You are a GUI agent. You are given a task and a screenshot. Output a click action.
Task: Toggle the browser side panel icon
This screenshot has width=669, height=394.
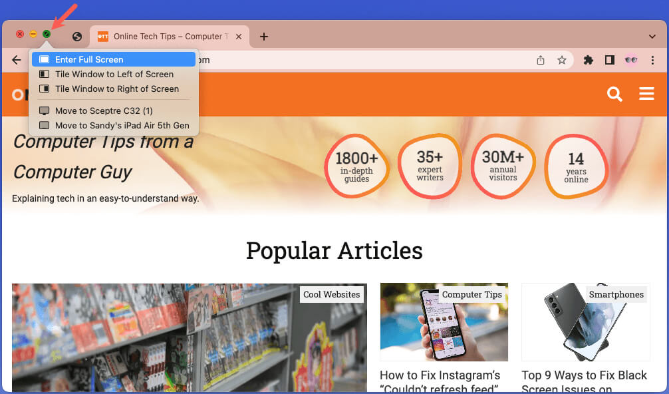pos(610,60)
